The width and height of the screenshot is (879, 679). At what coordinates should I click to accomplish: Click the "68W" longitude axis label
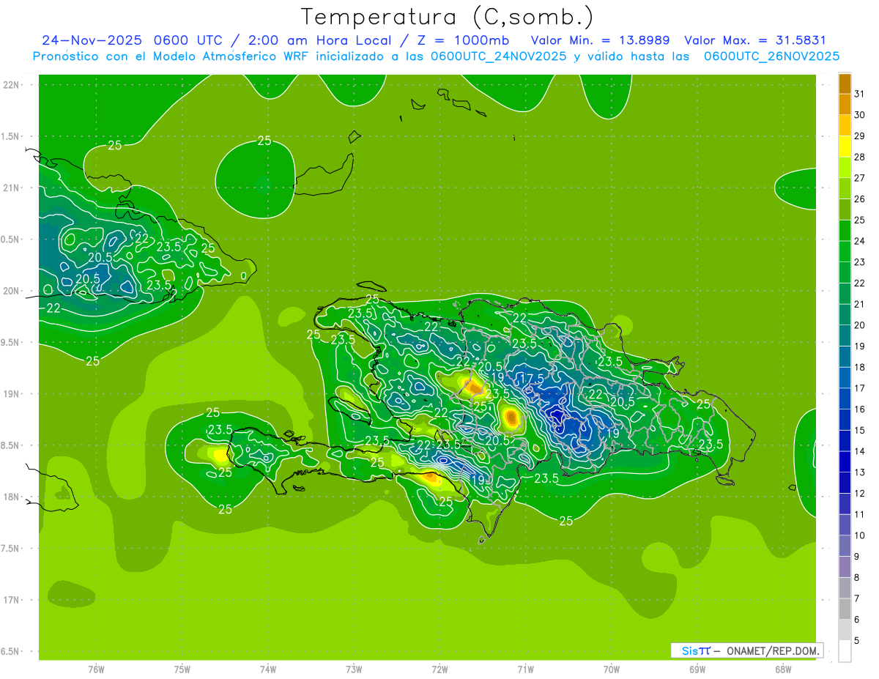(783, 669)
